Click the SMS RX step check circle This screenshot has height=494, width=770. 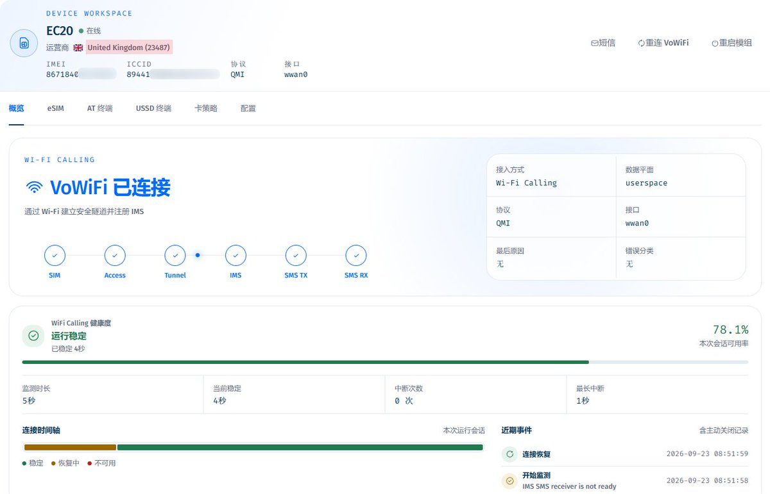pos(356,255)
